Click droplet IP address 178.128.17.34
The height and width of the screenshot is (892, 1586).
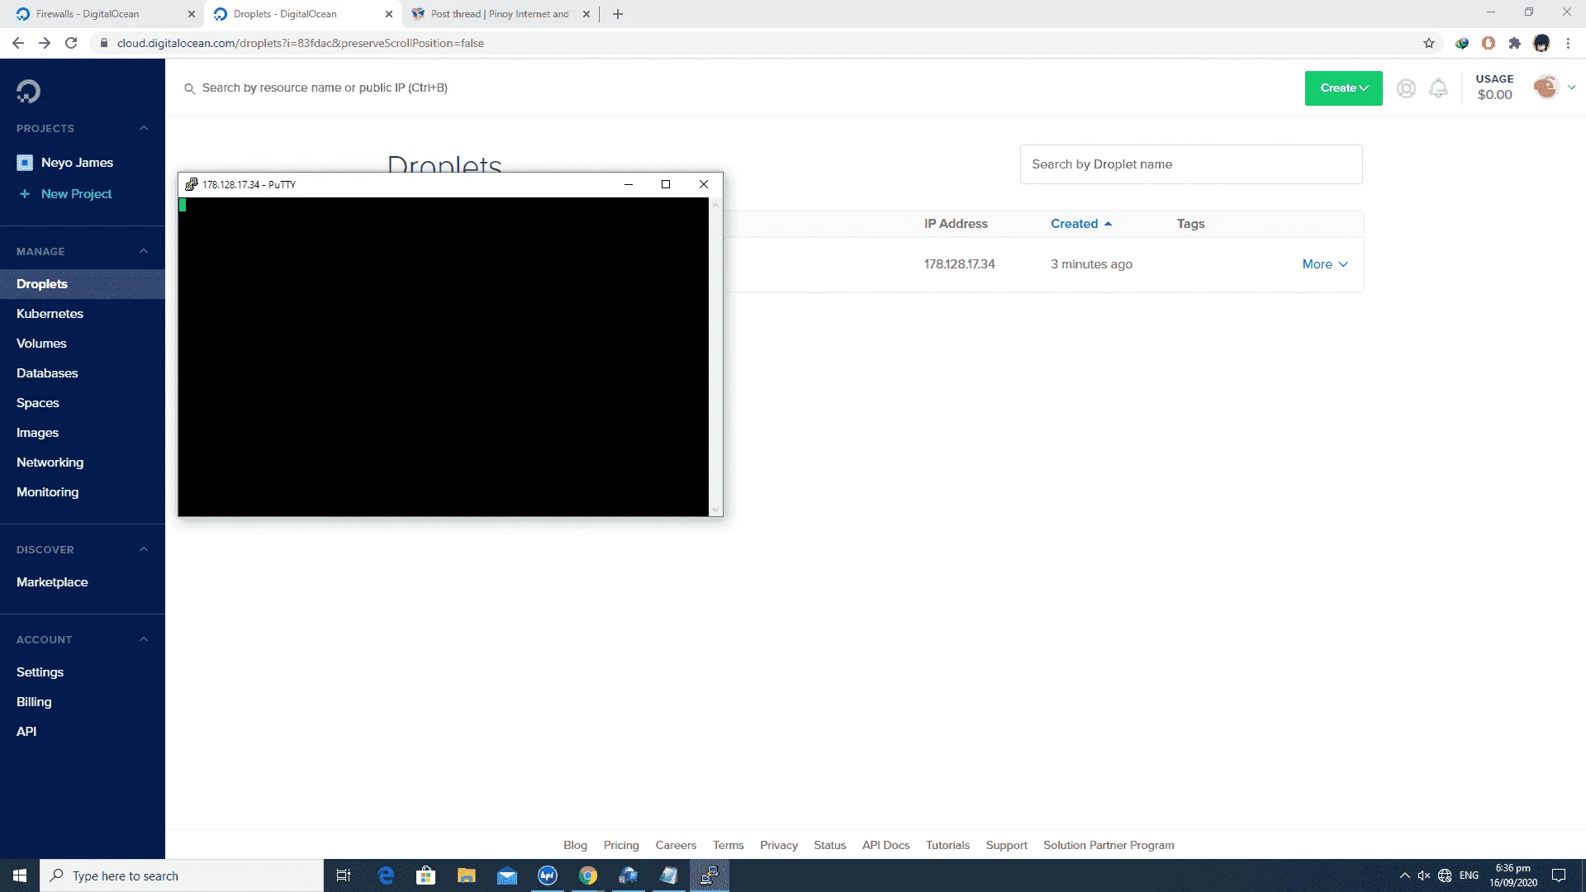pos(959,264)
